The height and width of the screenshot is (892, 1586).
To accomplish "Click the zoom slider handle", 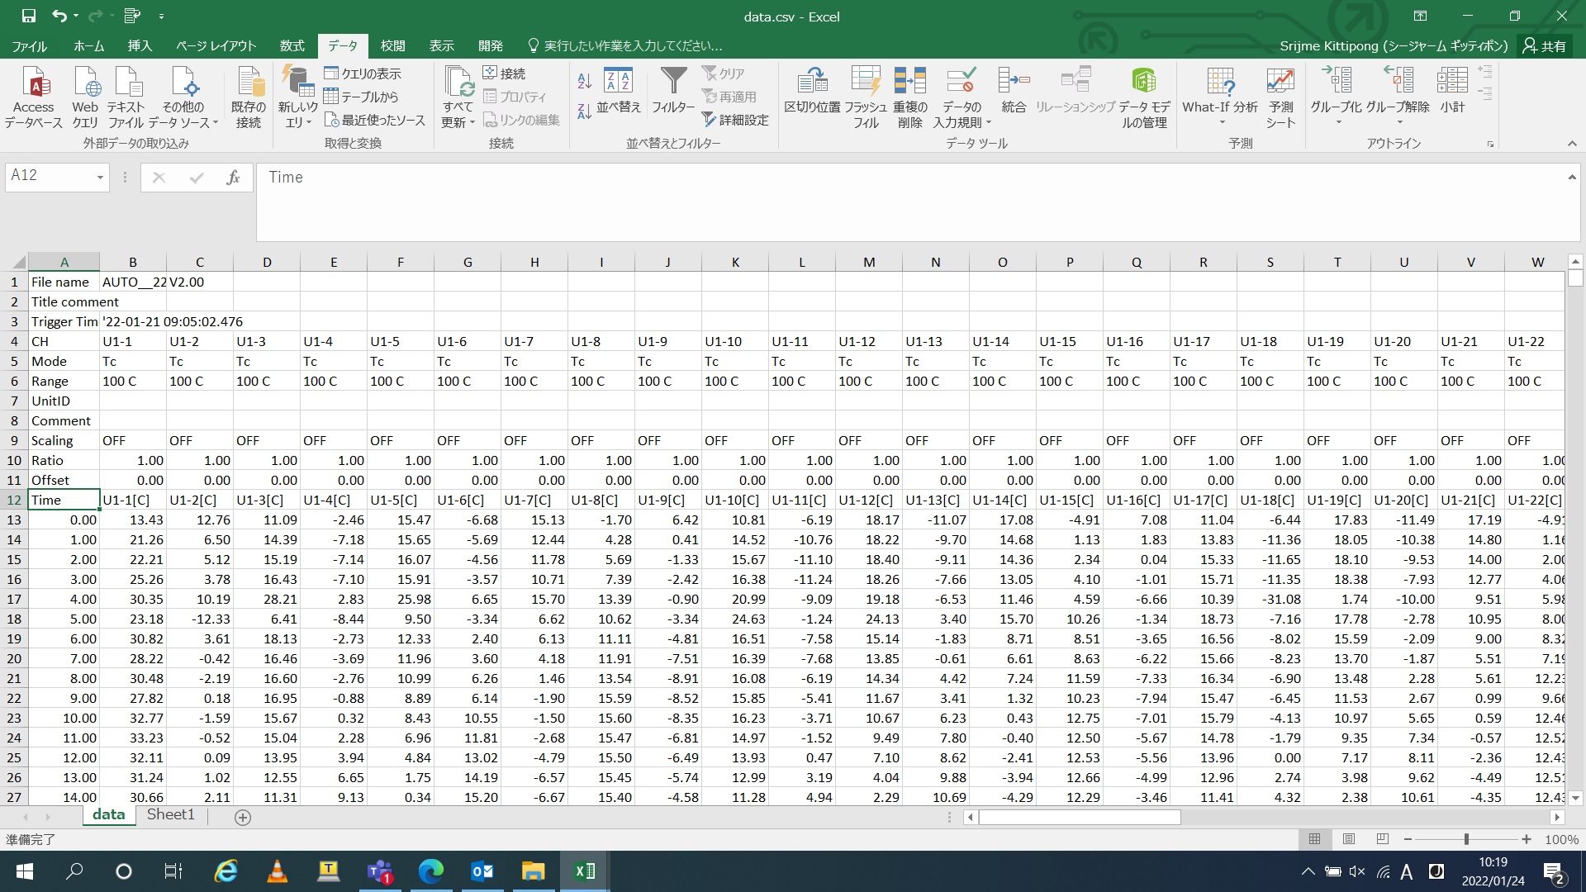I will coord(1466,839).
